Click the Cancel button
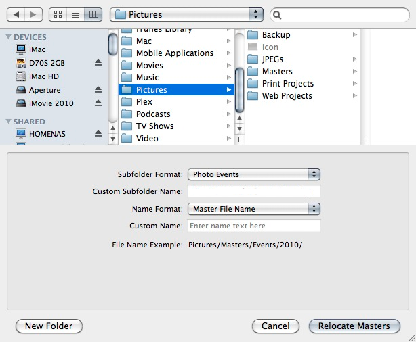This screenshot has width=416, height=342. [276, 326]
